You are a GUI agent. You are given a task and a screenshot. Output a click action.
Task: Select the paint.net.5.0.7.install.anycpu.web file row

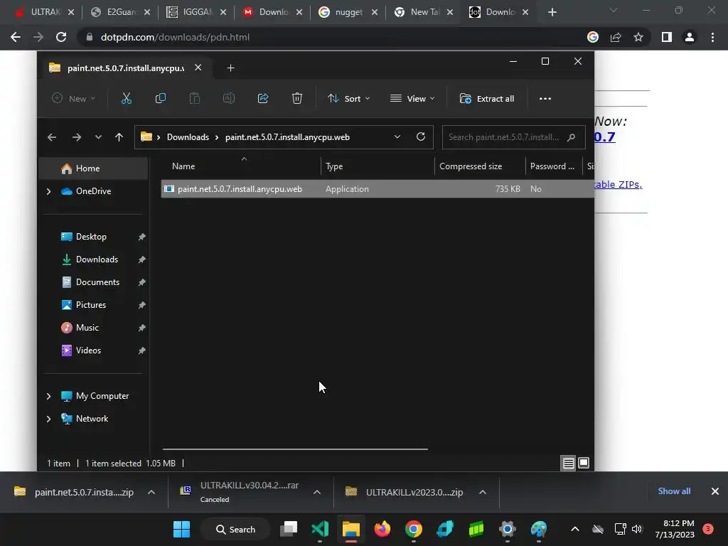[378, 189]
